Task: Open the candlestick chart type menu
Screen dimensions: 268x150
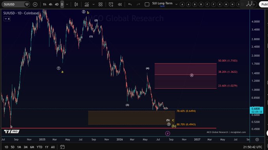Action: pyautogui.click(x=76, y=4)
